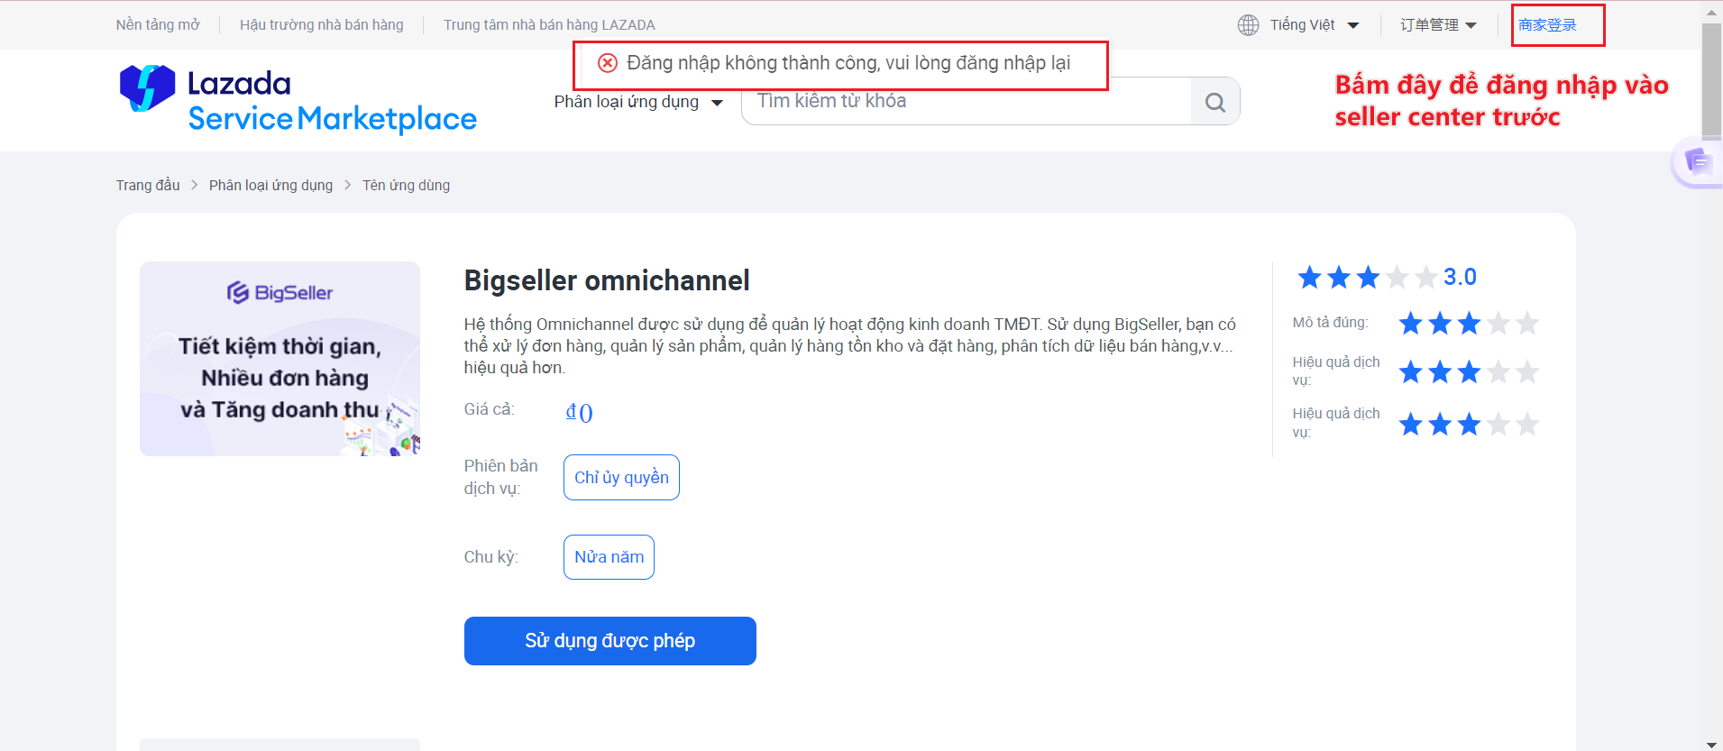Click scrollbar down arrow

(1711, 744)
